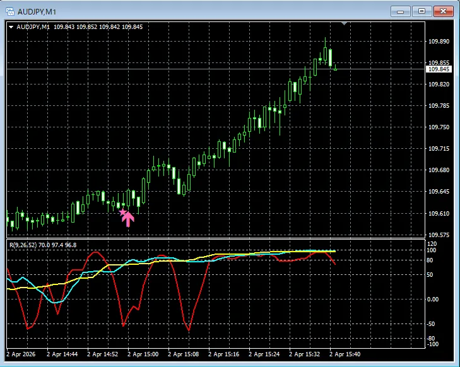
Task: Click the AUDJPY,M1 window title text
Action: click(x=37, y=12)
